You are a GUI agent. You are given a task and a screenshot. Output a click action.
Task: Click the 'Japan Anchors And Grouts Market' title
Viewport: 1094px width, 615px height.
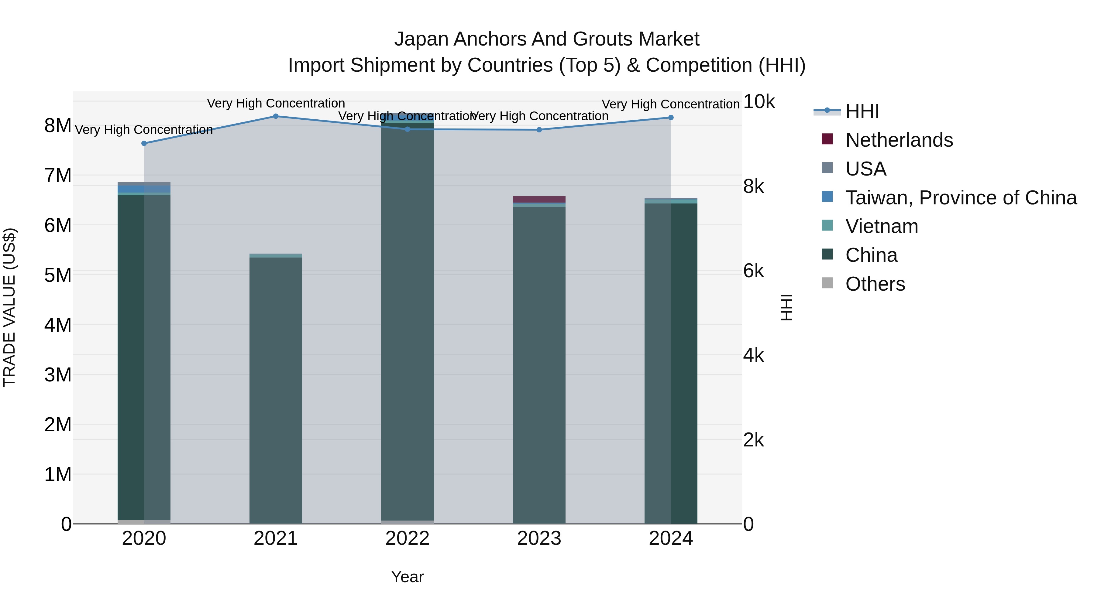pyautogui.click(x=547, y=39)
